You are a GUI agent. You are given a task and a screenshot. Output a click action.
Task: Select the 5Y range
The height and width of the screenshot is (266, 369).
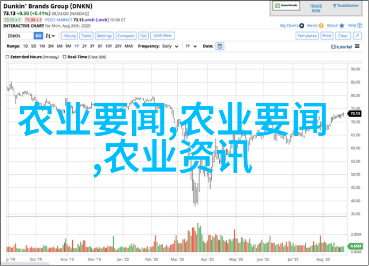coord(100,46)
